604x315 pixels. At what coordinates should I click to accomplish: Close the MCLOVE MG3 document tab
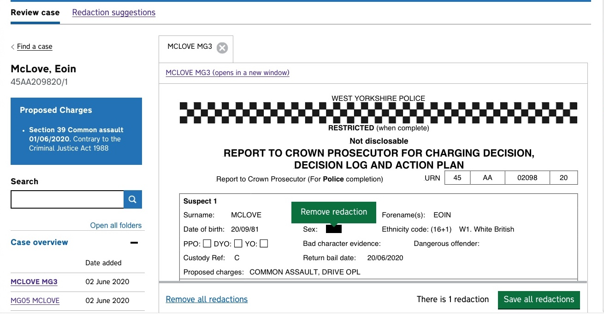click(x=222, y=47)
